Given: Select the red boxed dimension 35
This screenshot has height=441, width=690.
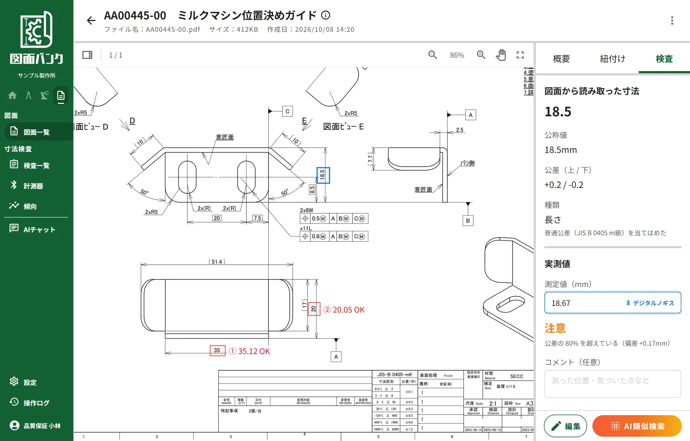Looking at the screenshot, I should point(217,351).
